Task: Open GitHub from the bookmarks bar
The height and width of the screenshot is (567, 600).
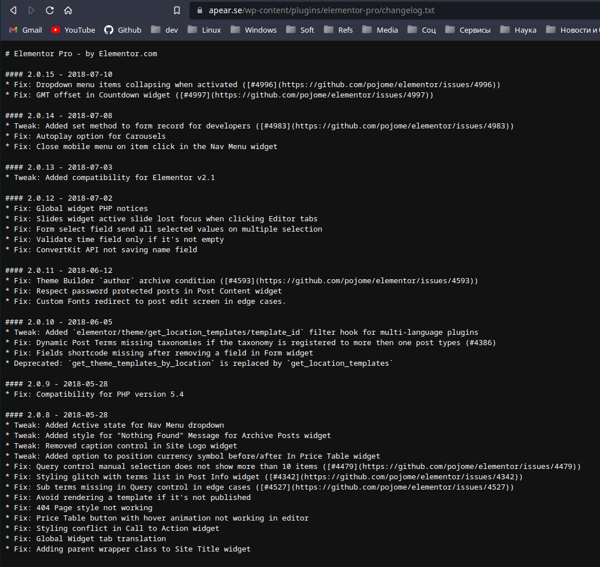Action: coord(123,30)
